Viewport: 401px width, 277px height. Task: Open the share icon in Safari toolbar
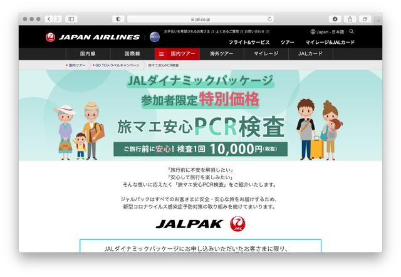[x=350, y=19]
